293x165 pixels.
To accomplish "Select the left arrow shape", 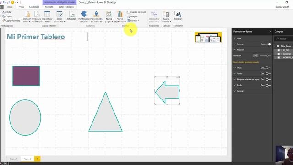I will 168,92.
